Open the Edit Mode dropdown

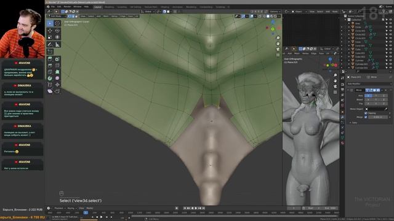click(x=57, y=17)
